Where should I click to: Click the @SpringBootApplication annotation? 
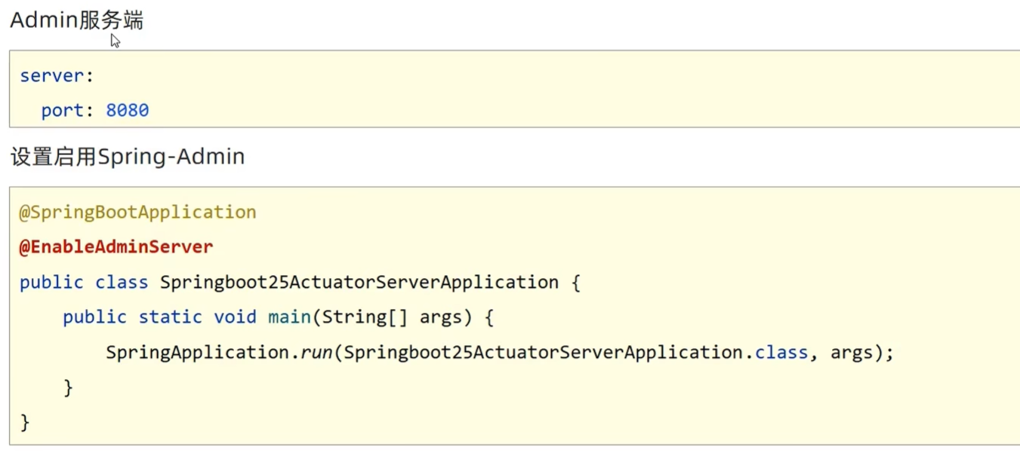137,213
